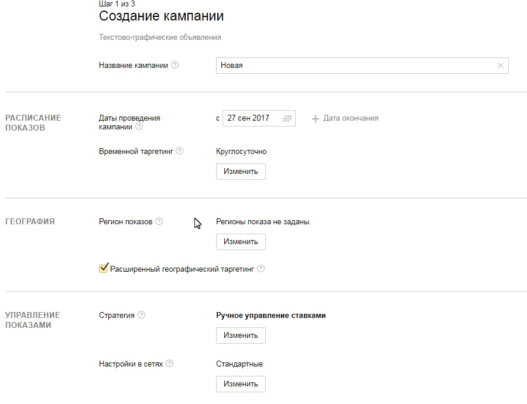Click the УПРАВЛЕНИЕ ПОКАЗАМИ section header
This screenshot has height=404, width=527.
pos(32,319)
